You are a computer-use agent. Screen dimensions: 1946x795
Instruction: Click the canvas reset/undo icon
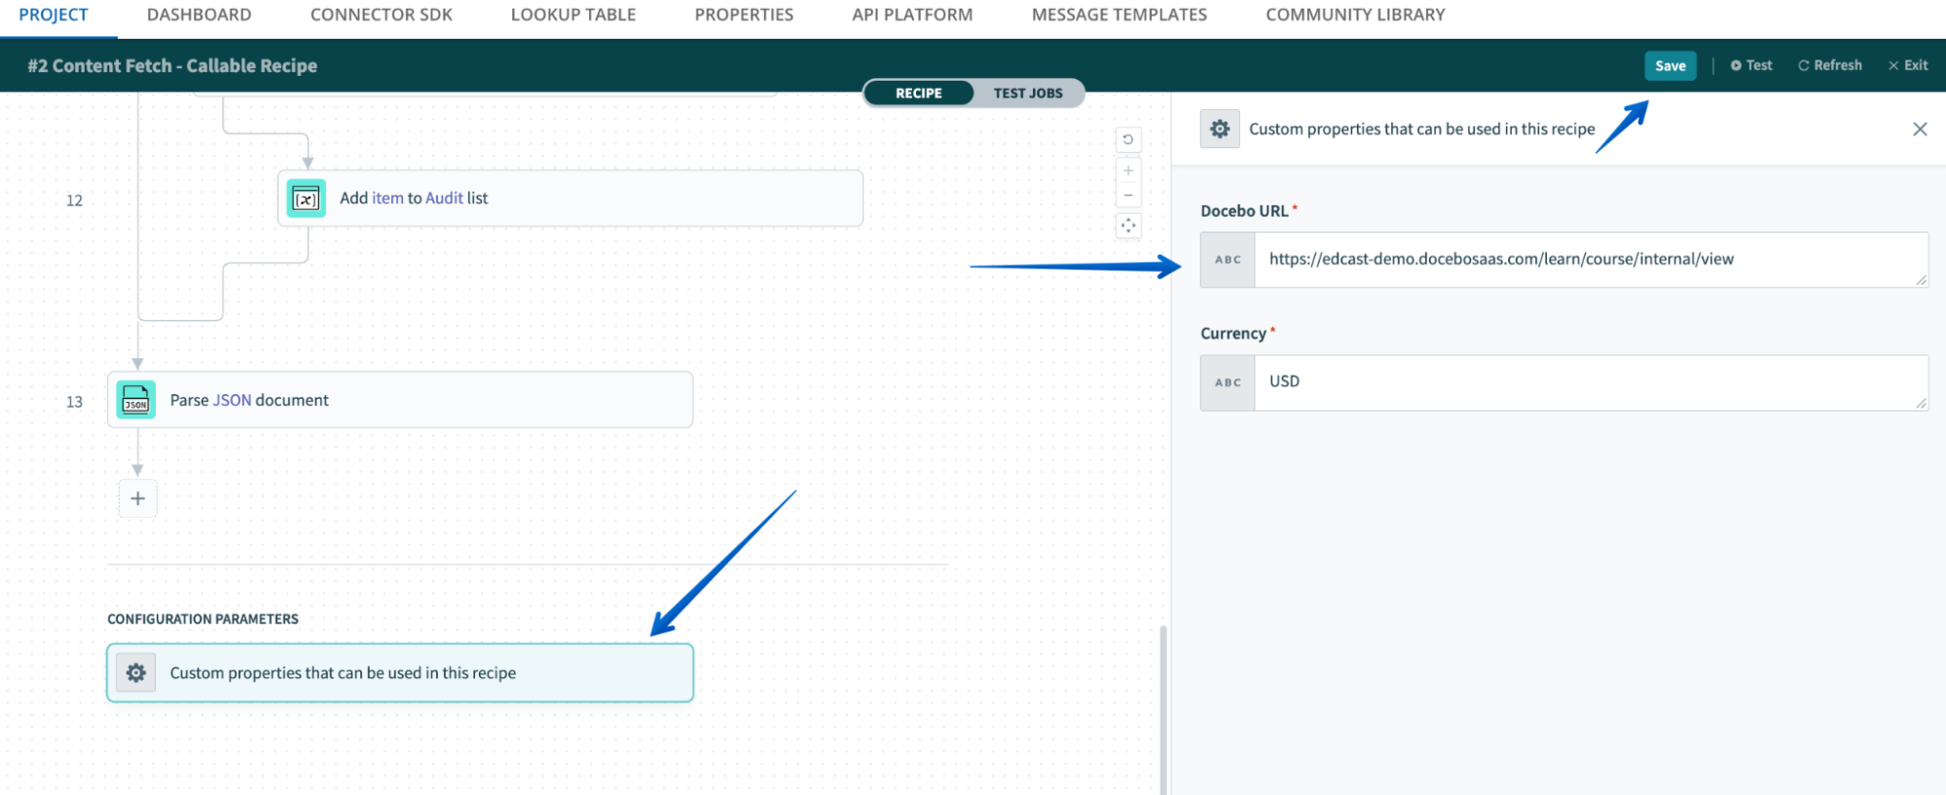point(1128,139)
